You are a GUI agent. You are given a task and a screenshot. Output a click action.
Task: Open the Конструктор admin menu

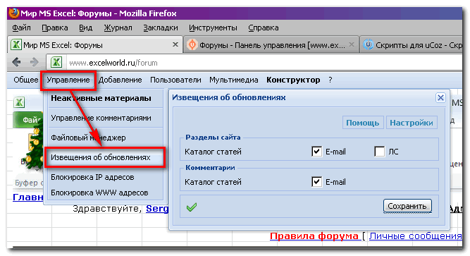click(293, 80)
